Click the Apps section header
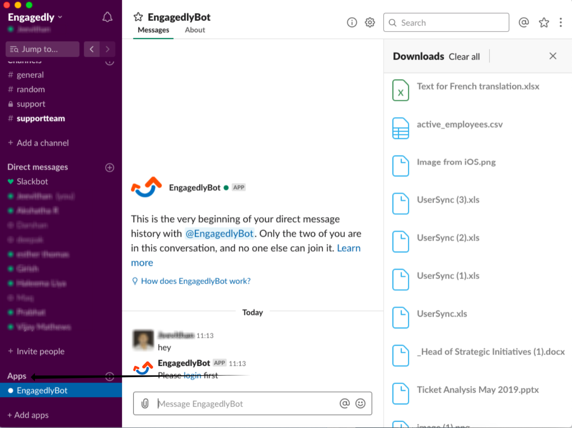572x428 pixels. tap(17, 376)
